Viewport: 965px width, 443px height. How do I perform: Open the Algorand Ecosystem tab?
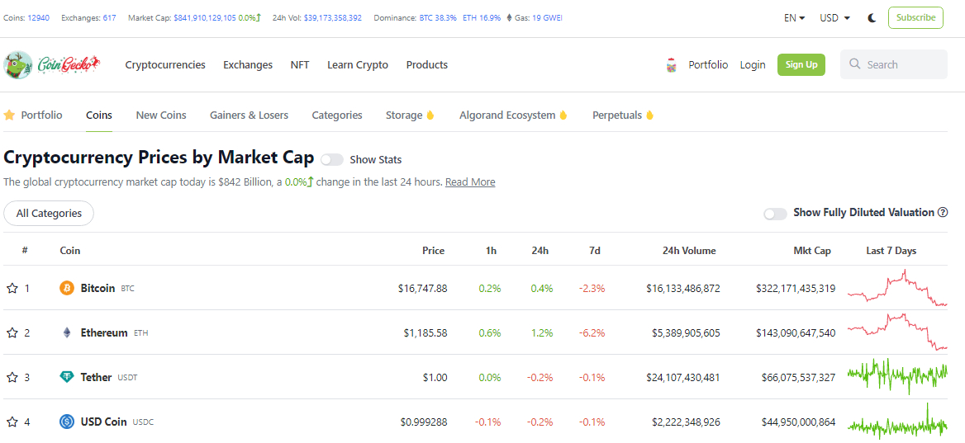[508, 115]
